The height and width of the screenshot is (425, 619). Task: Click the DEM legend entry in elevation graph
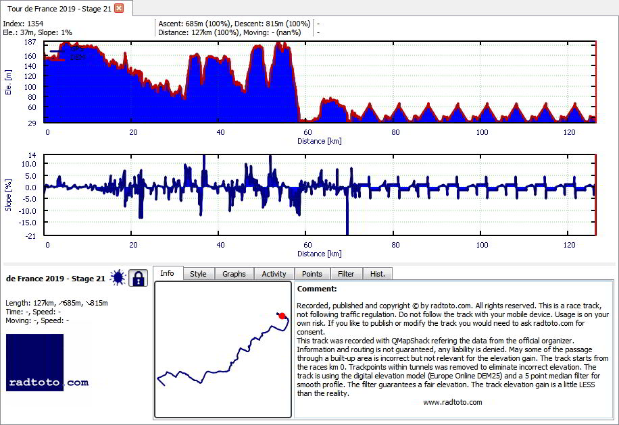(x=67, y=57)
